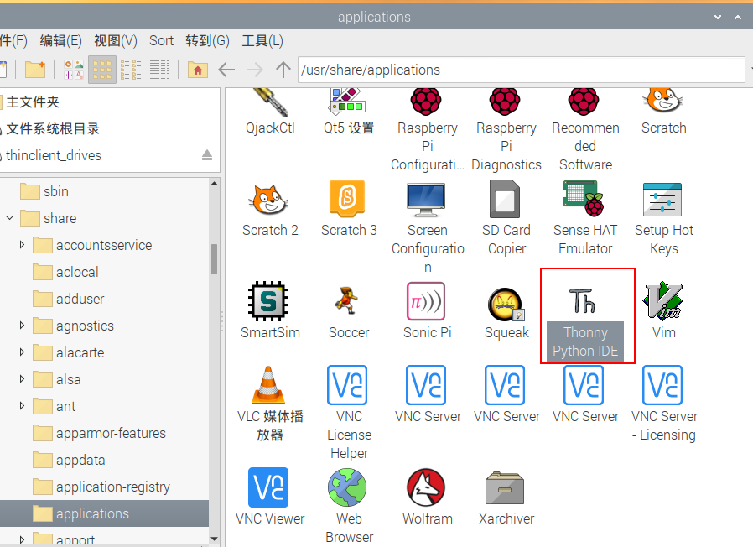Expand the agnostics folder node

click(22, 326)
